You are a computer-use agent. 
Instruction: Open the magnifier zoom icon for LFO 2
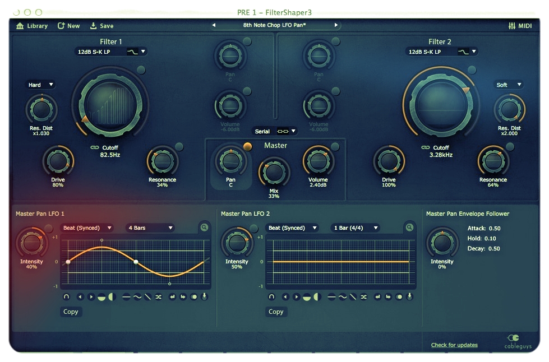(x=409, y=228)
